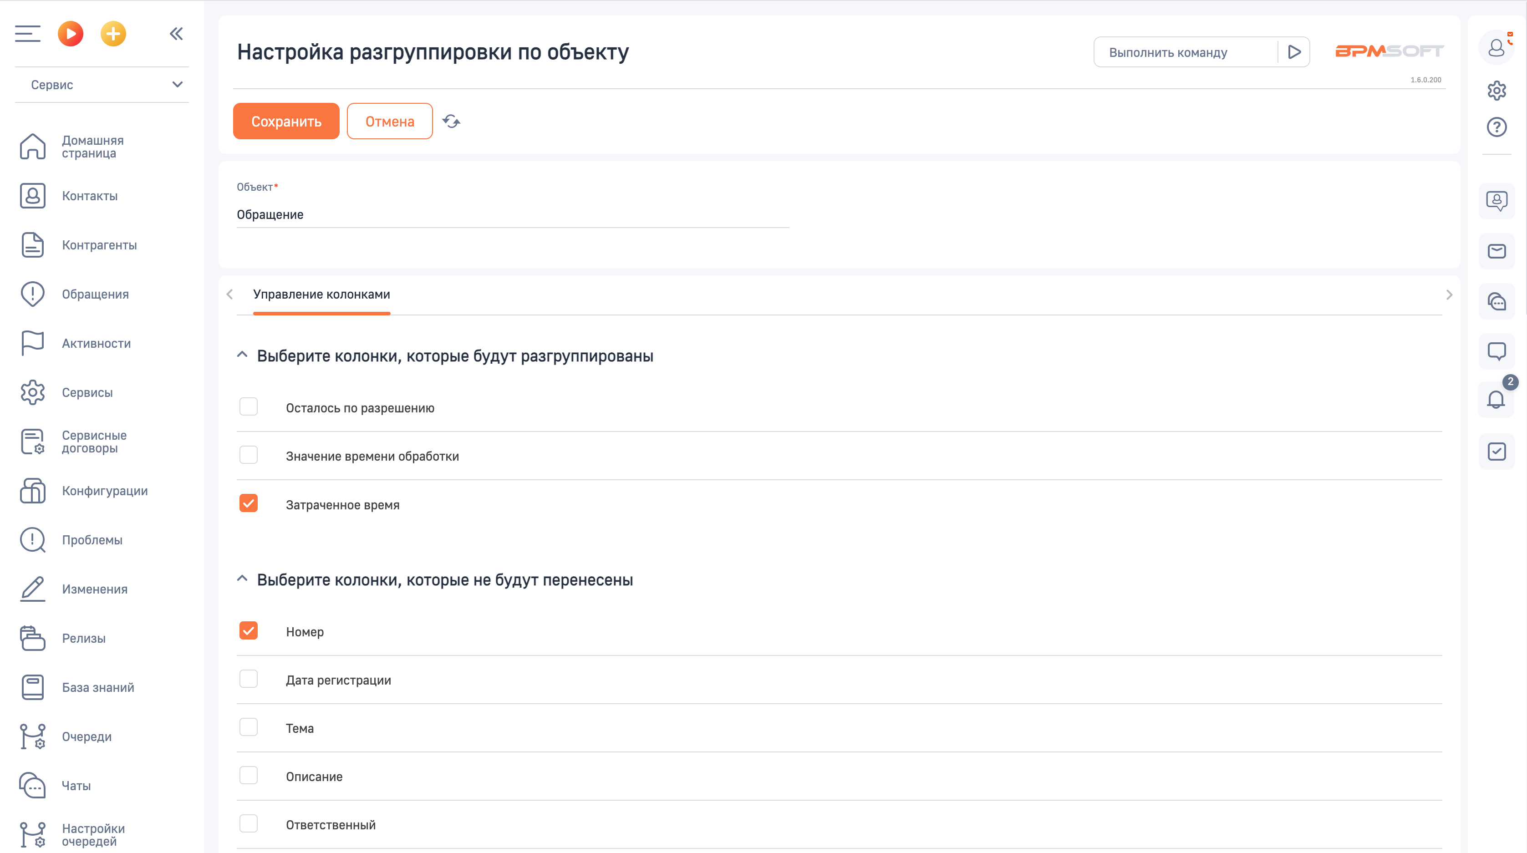Collapse 'которые не будут перенесены' section

click(242, 579)
